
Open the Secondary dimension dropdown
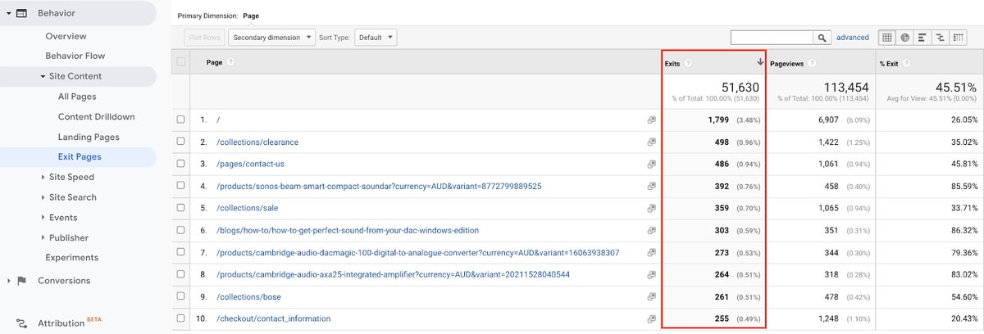point(271,38)
